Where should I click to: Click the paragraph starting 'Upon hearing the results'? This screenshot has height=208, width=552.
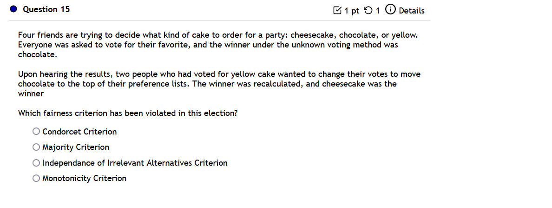tap(219, 84)
